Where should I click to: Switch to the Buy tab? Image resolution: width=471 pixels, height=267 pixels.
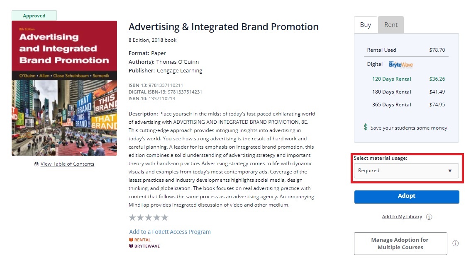coord(366,25)
